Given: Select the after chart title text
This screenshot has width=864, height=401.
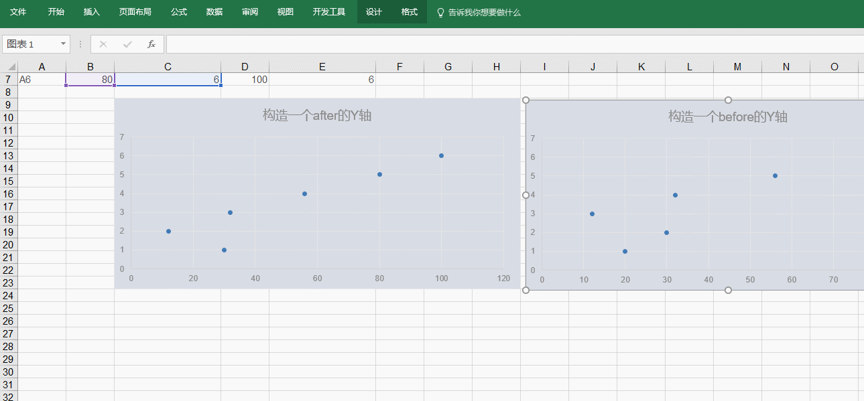Looking at the screenshot, I should pyautogui.click(x=317, y=115).
